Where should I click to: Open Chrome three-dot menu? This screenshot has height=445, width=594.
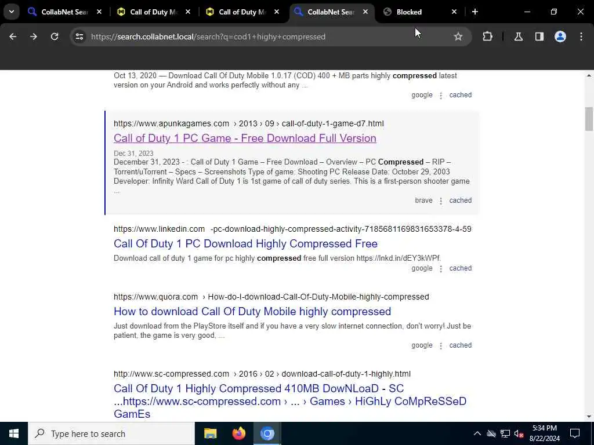pos(581,37)
